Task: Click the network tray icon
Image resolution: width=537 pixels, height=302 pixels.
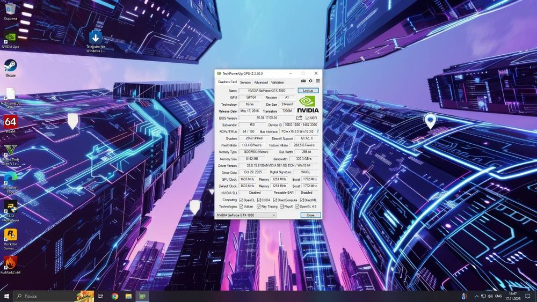Action: (483, 296)
